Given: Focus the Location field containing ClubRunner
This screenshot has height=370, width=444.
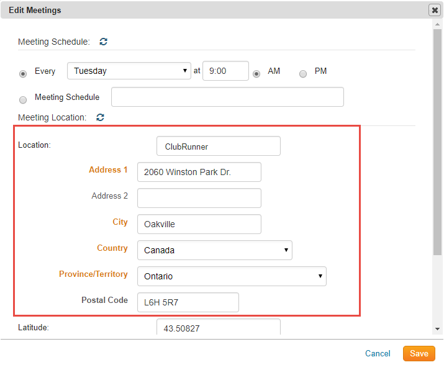Looking at the screenshot, I should pos(218,147).
